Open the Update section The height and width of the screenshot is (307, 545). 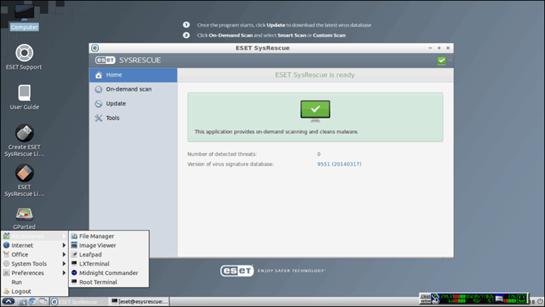(133, 103)
